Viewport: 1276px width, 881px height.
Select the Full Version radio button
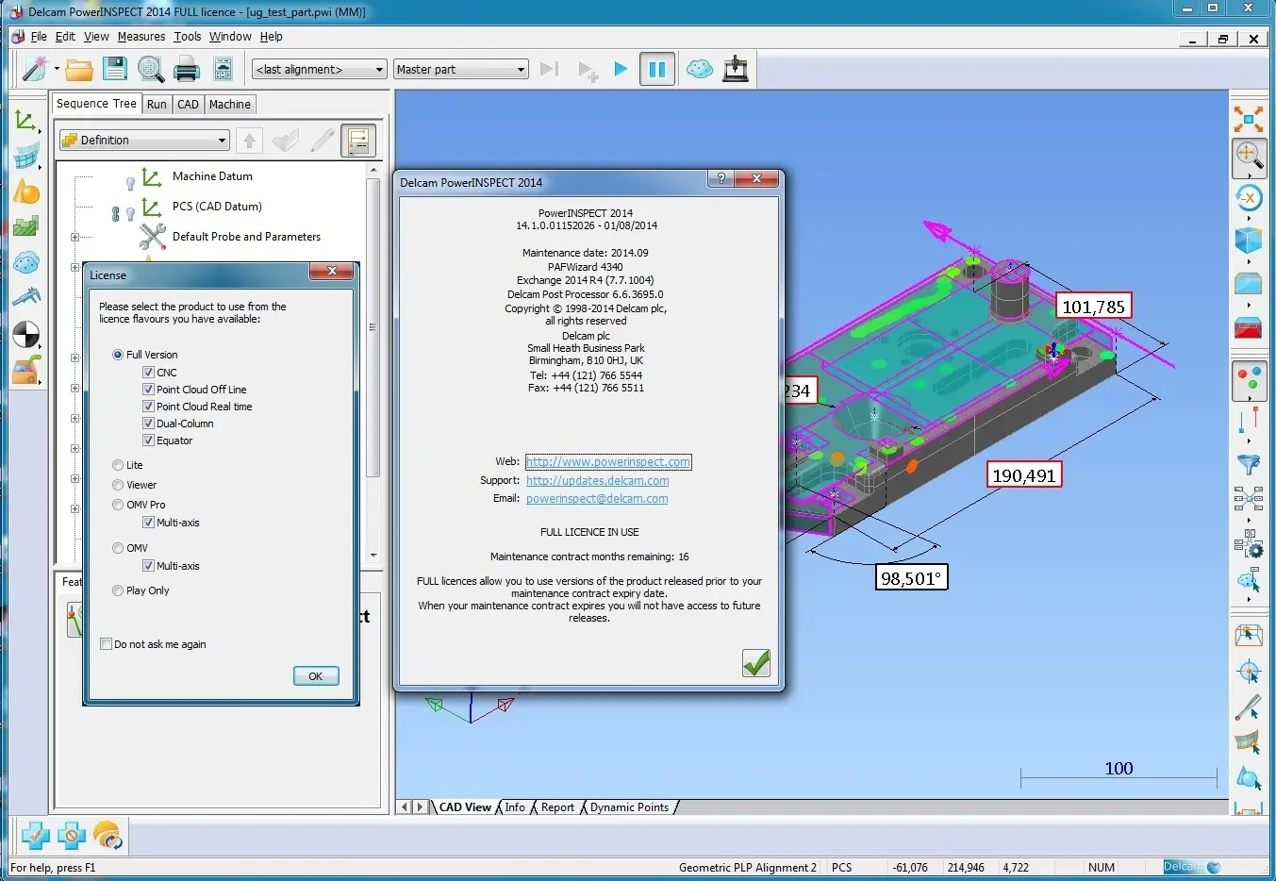pyautogui.click(x=118, y=355)
